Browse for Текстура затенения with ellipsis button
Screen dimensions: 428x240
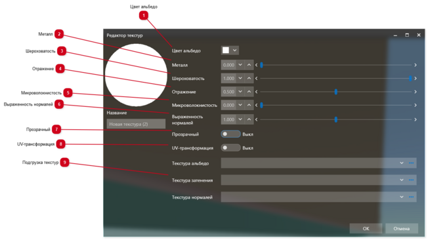[411, 180]
